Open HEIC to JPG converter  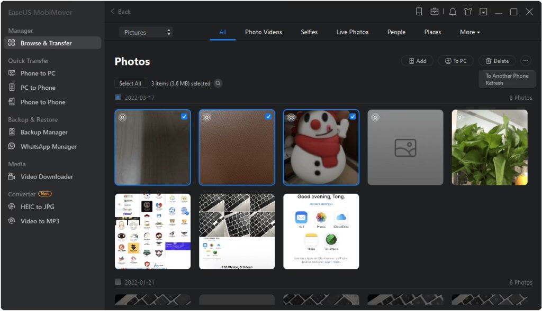pos(37,207)
